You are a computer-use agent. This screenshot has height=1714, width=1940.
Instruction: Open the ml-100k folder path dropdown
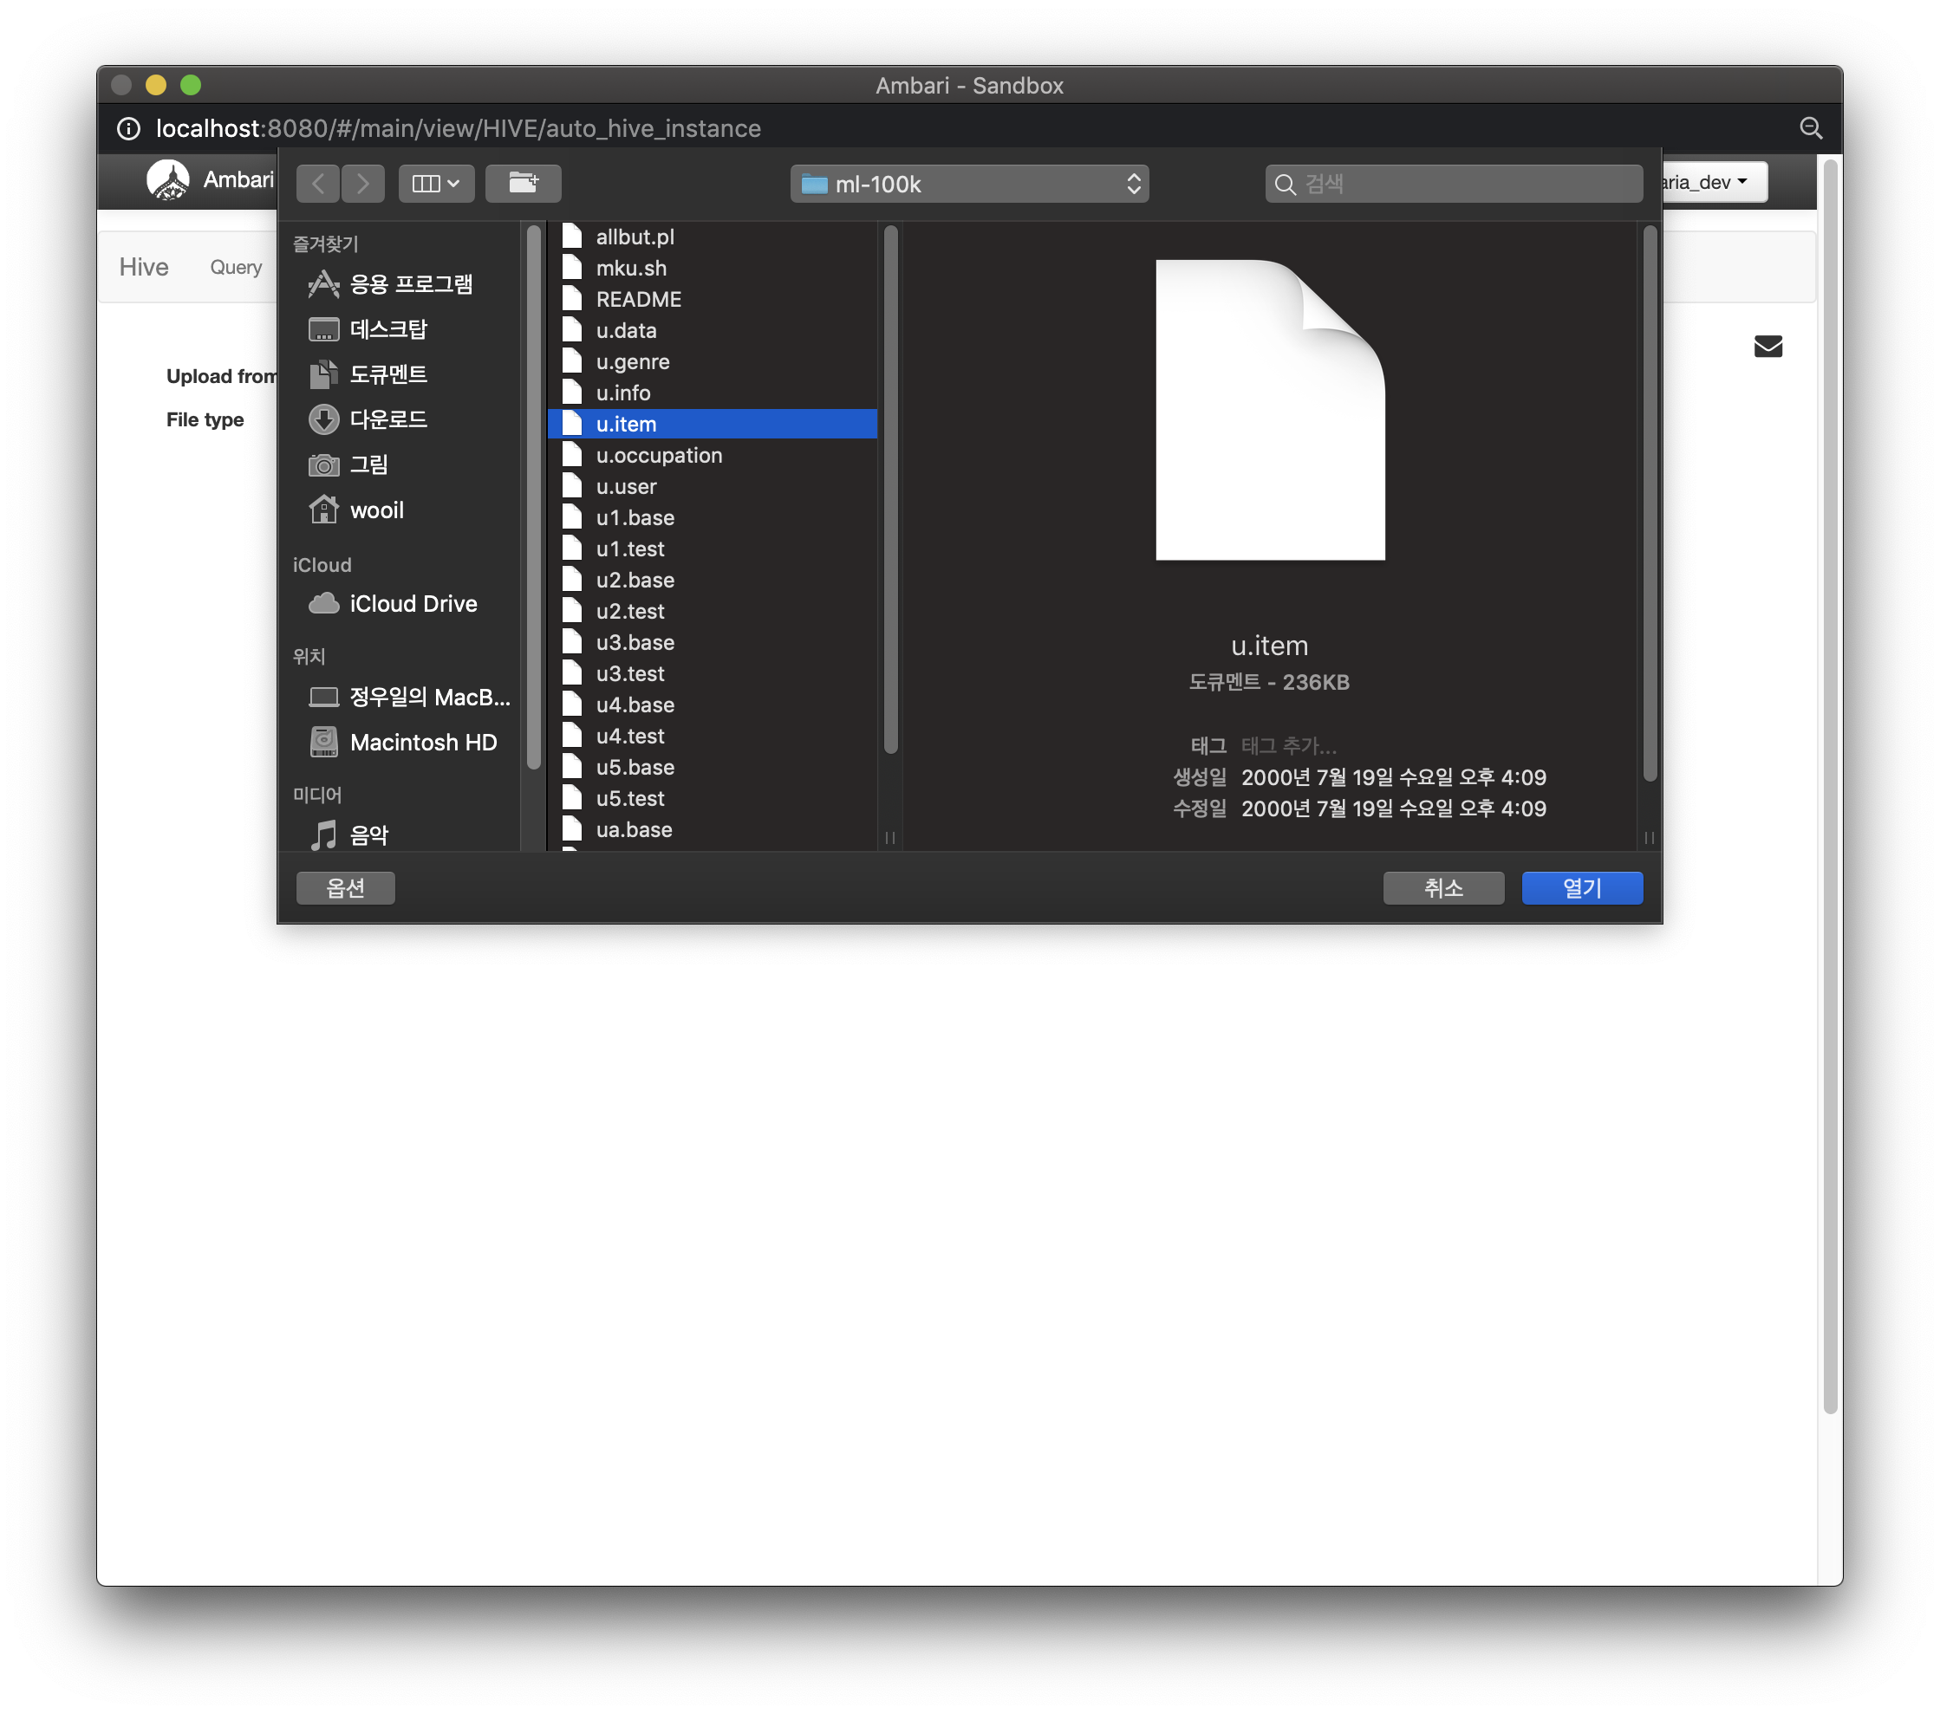(x=969, y=184)
